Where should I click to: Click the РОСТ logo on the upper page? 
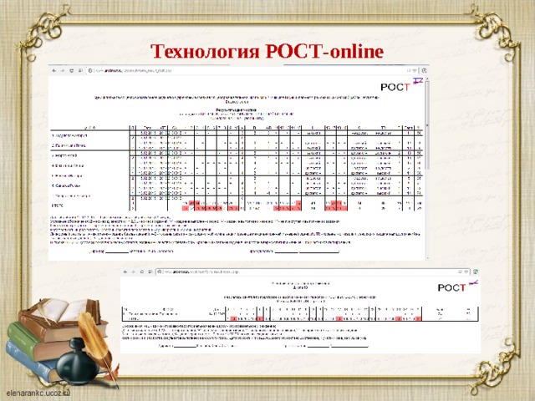(x=401, y=85)
